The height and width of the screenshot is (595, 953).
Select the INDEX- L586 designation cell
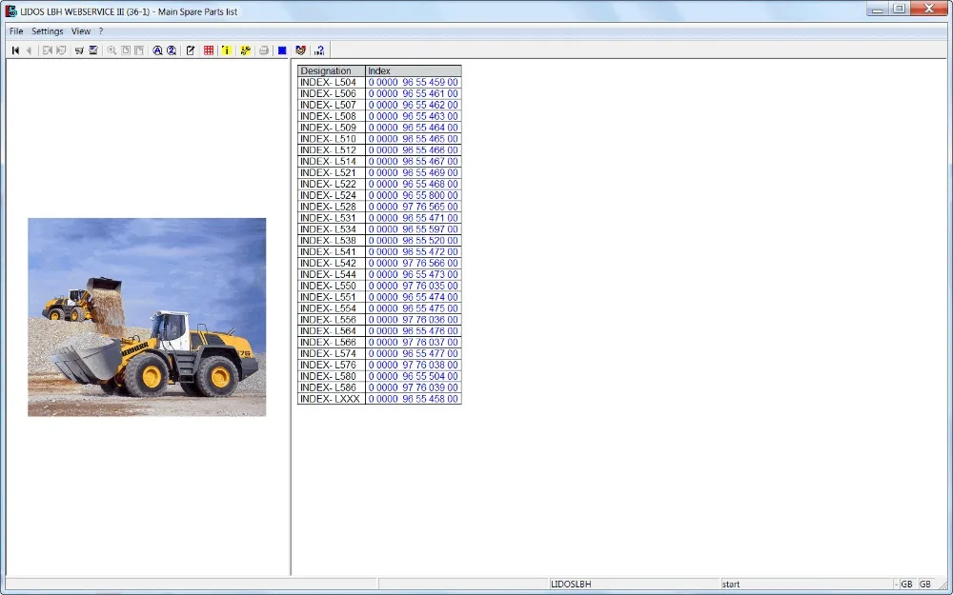coord(332,387)
